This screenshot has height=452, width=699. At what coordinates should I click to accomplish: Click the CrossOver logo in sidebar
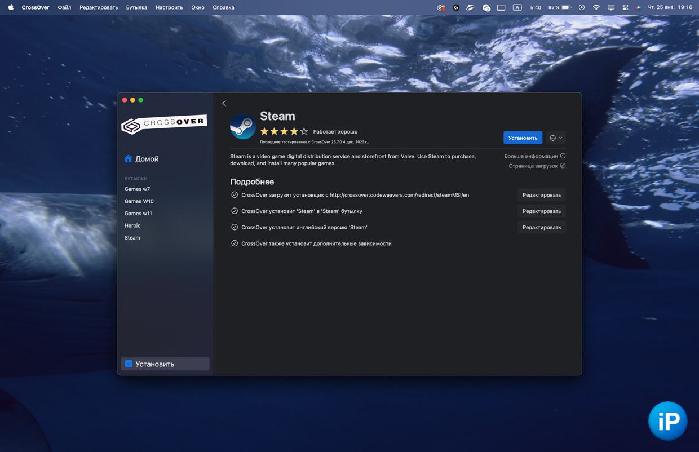pyautogui.click(x=164, y=125)
